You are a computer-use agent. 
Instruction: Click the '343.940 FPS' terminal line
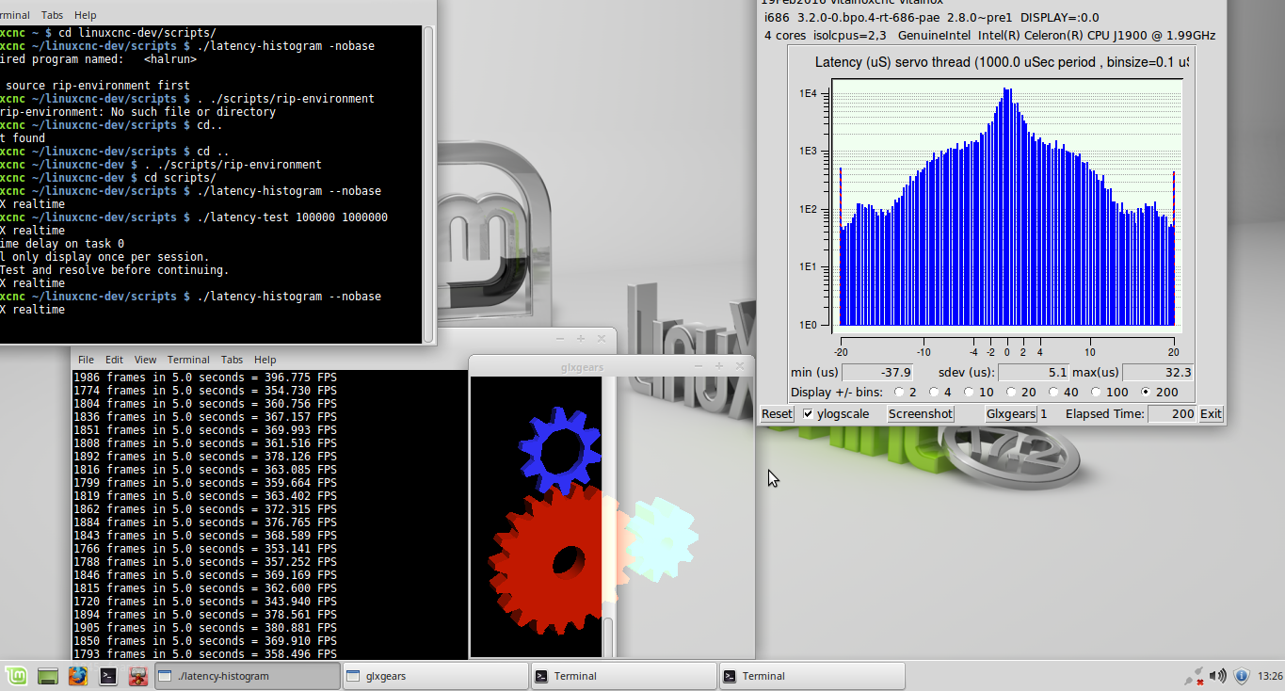pyautogui.click(x=205, y=601)
